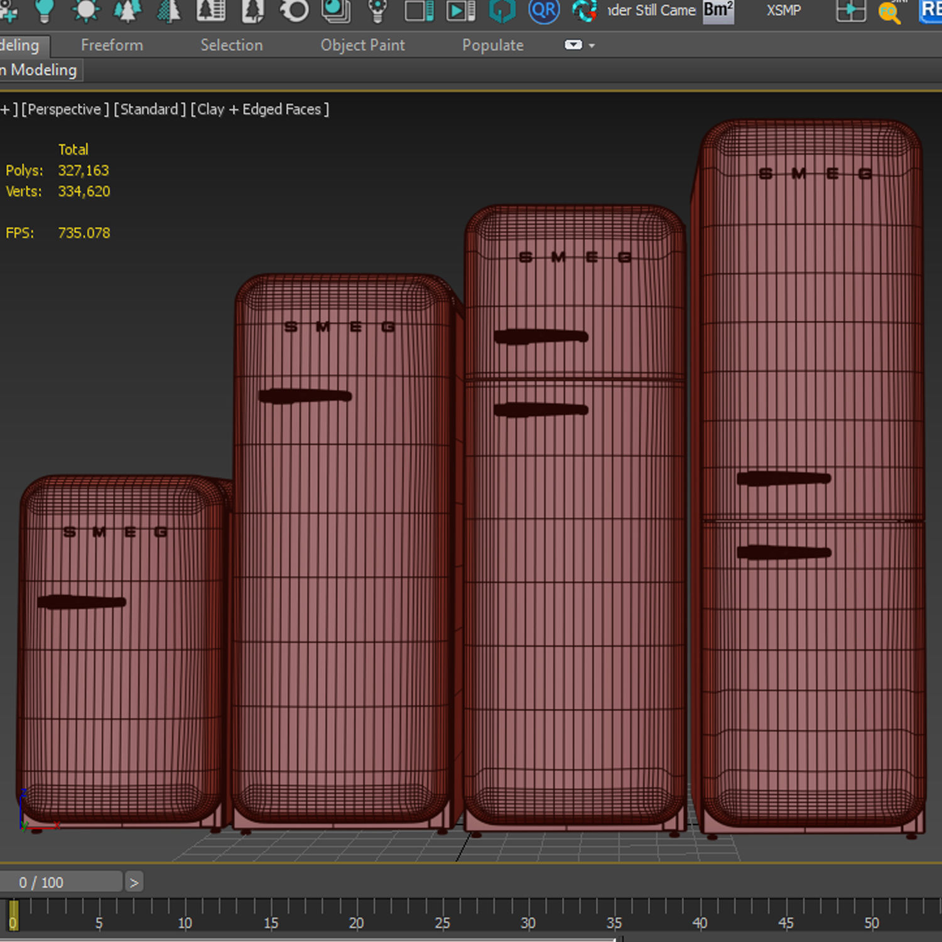Click the upper handle of the tallest fridge
Image resolution: width=942 pixels, height=942 pixels.
point(784,479)
